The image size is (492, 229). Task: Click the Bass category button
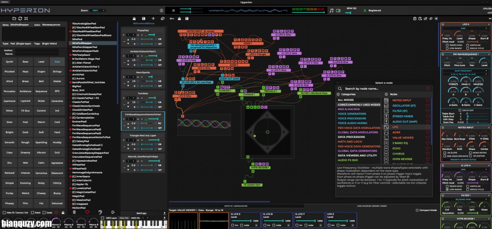click(26, 62)
